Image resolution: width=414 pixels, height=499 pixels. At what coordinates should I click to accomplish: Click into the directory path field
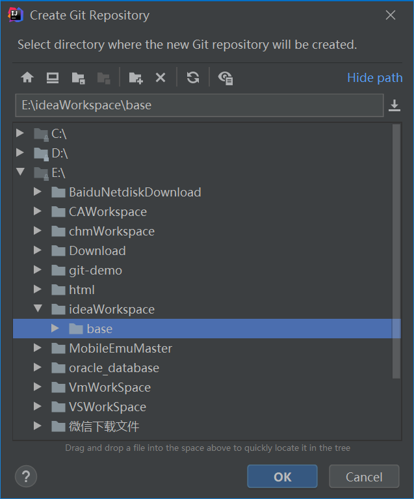[x=198, y=105]
